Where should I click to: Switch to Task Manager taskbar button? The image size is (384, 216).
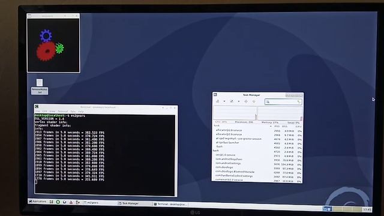click(x=135, y=203)
